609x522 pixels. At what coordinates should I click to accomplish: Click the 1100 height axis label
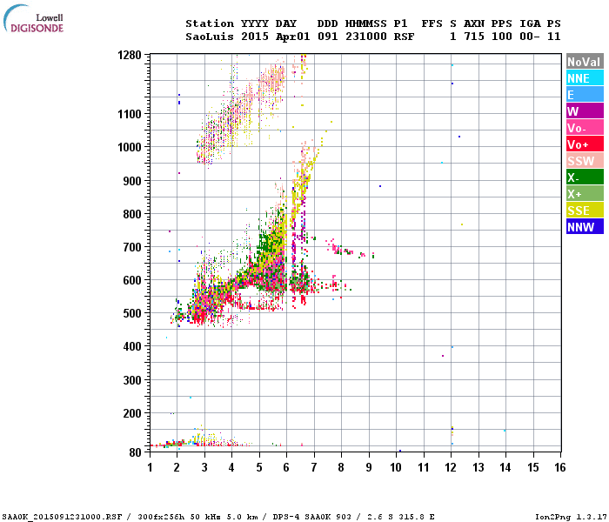pyautogui.click(x=130, y=114)
